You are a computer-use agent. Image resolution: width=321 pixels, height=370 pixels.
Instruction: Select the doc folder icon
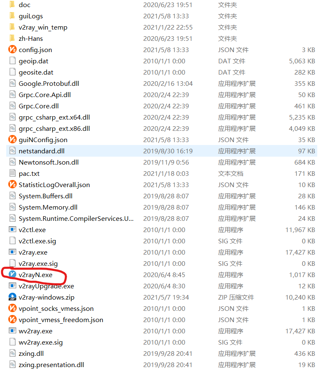click(x=12, y=5)
